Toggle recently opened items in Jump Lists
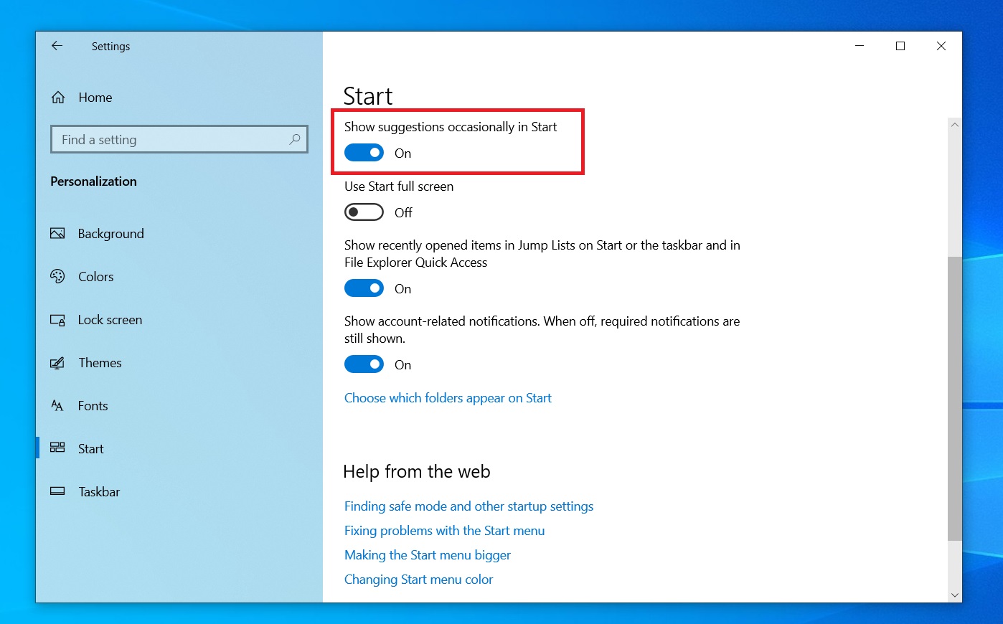 coord(364,288)
